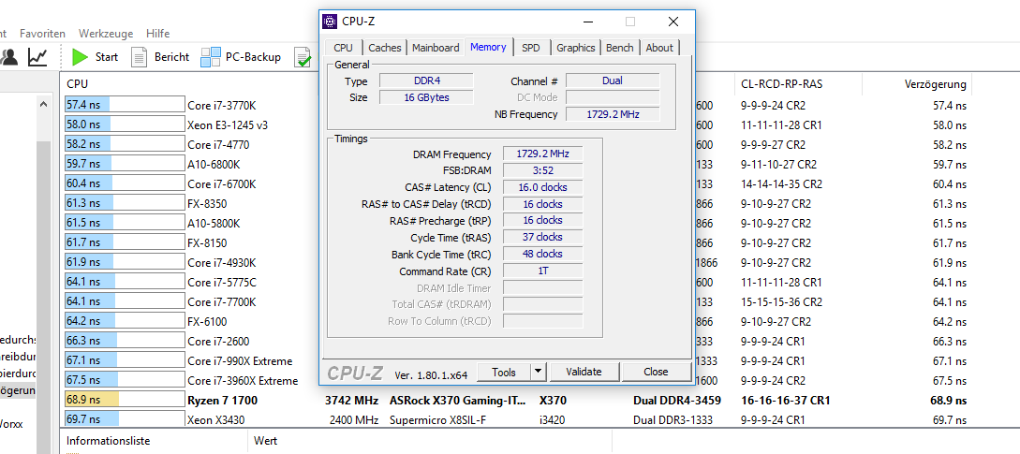Switch to the Mainboard tab
This screenshot has height=454, width=1020.
click(436, 48)
